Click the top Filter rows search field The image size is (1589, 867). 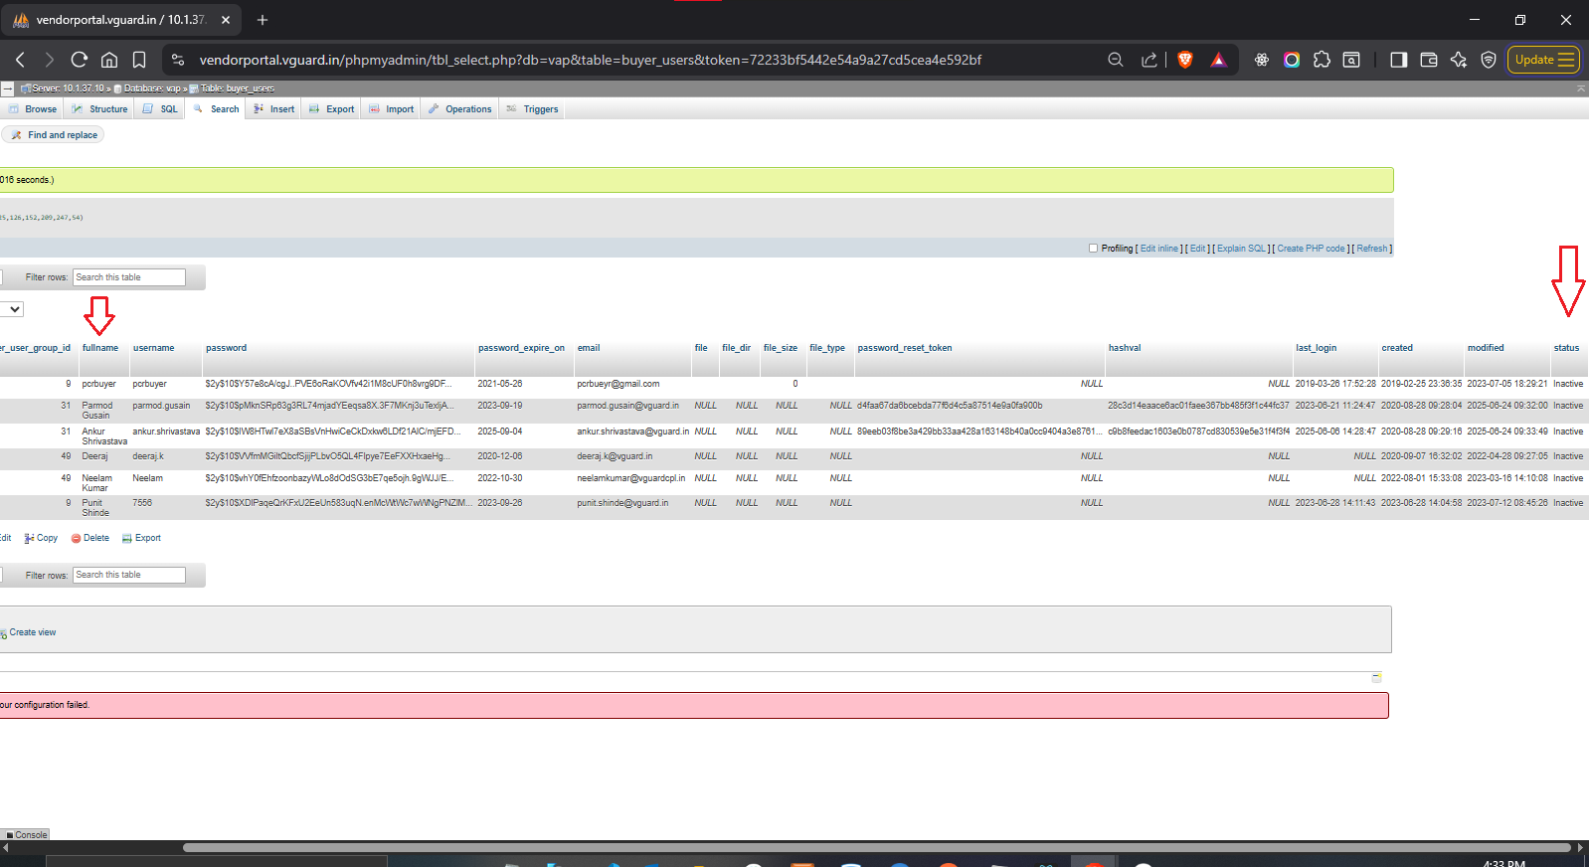coord(129,277)
